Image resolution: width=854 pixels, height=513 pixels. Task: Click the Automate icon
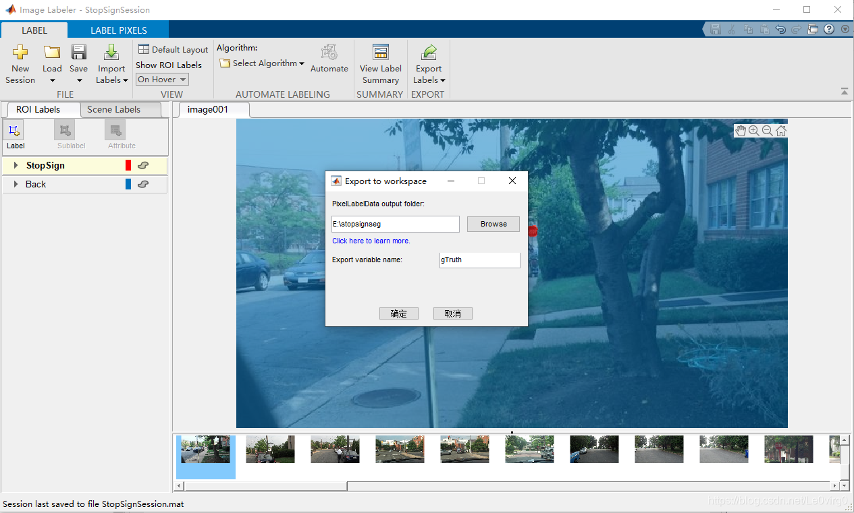329,52
